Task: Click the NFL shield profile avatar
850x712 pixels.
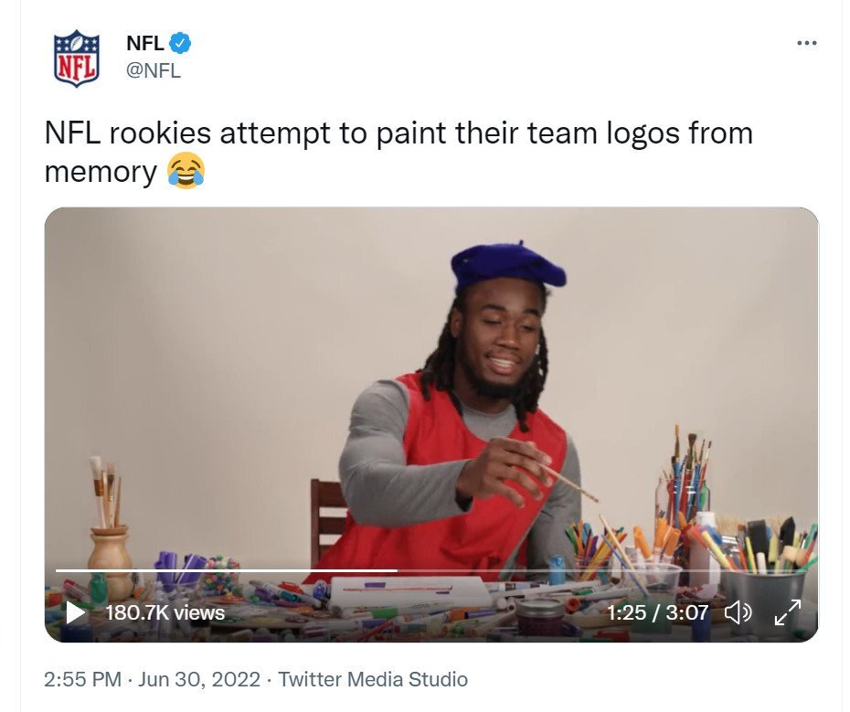Action: click(77, 58)
